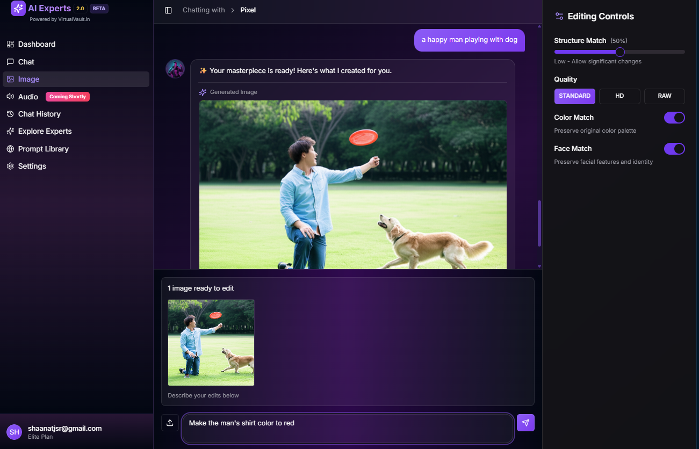Select STANDARD quality option
699x449 pixels.
pos(574,96)
